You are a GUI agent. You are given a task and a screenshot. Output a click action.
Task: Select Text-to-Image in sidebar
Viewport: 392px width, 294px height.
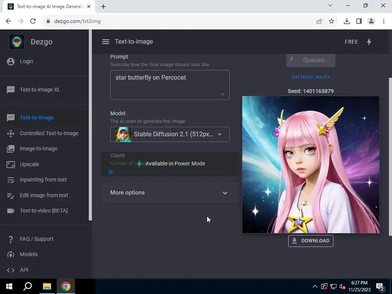click(x=37, y=118)
